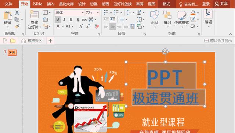The image size is (235, 133).
Task: Open Arrange 排列 menu
Action: coord(167,19)
